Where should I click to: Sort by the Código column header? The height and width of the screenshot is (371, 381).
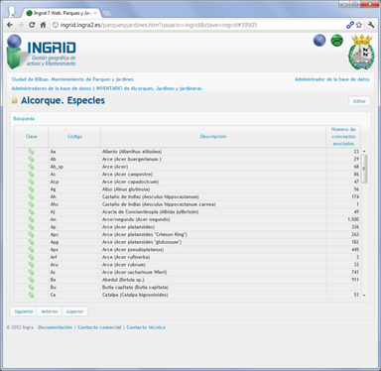74,137
